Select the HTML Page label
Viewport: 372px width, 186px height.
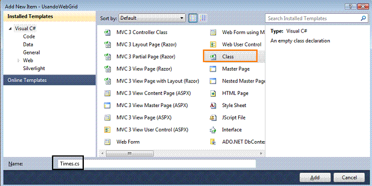pos(235,93)
